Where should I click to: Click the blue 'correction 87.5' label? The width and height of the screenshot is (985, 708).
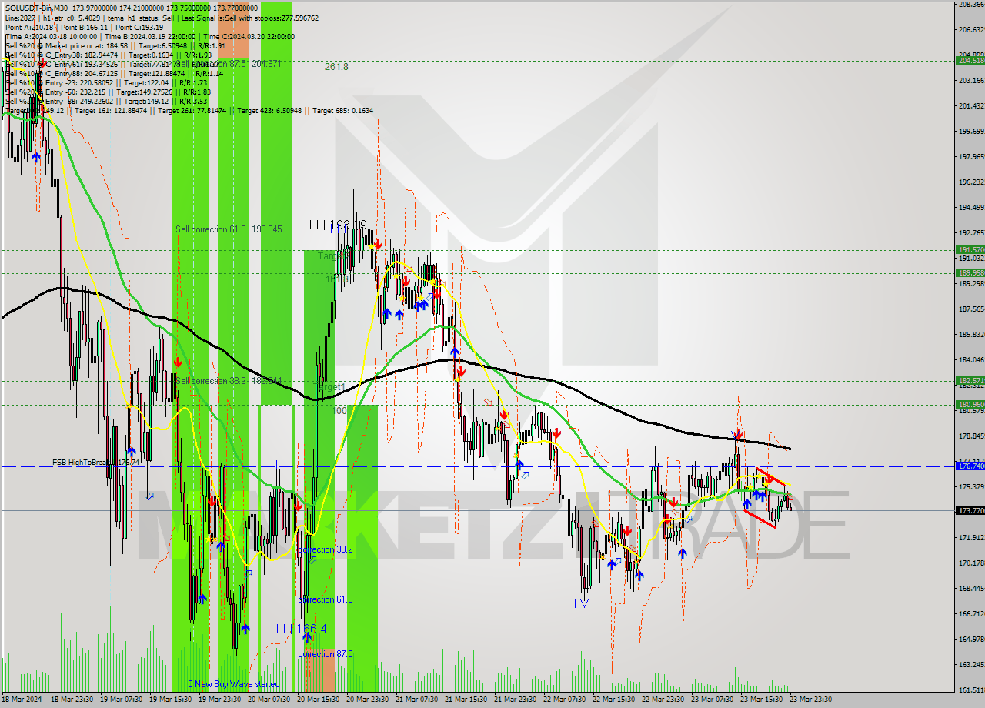325,654
